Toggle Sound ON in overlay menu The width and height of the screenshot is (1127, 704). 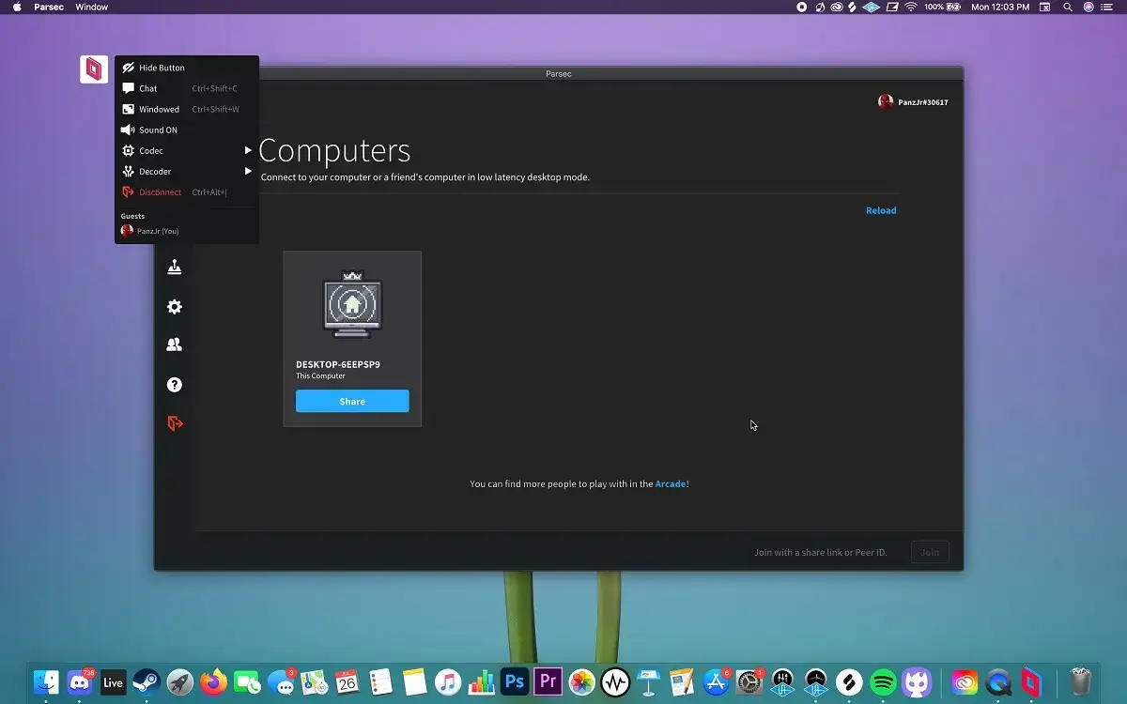(x=158, y=130)
